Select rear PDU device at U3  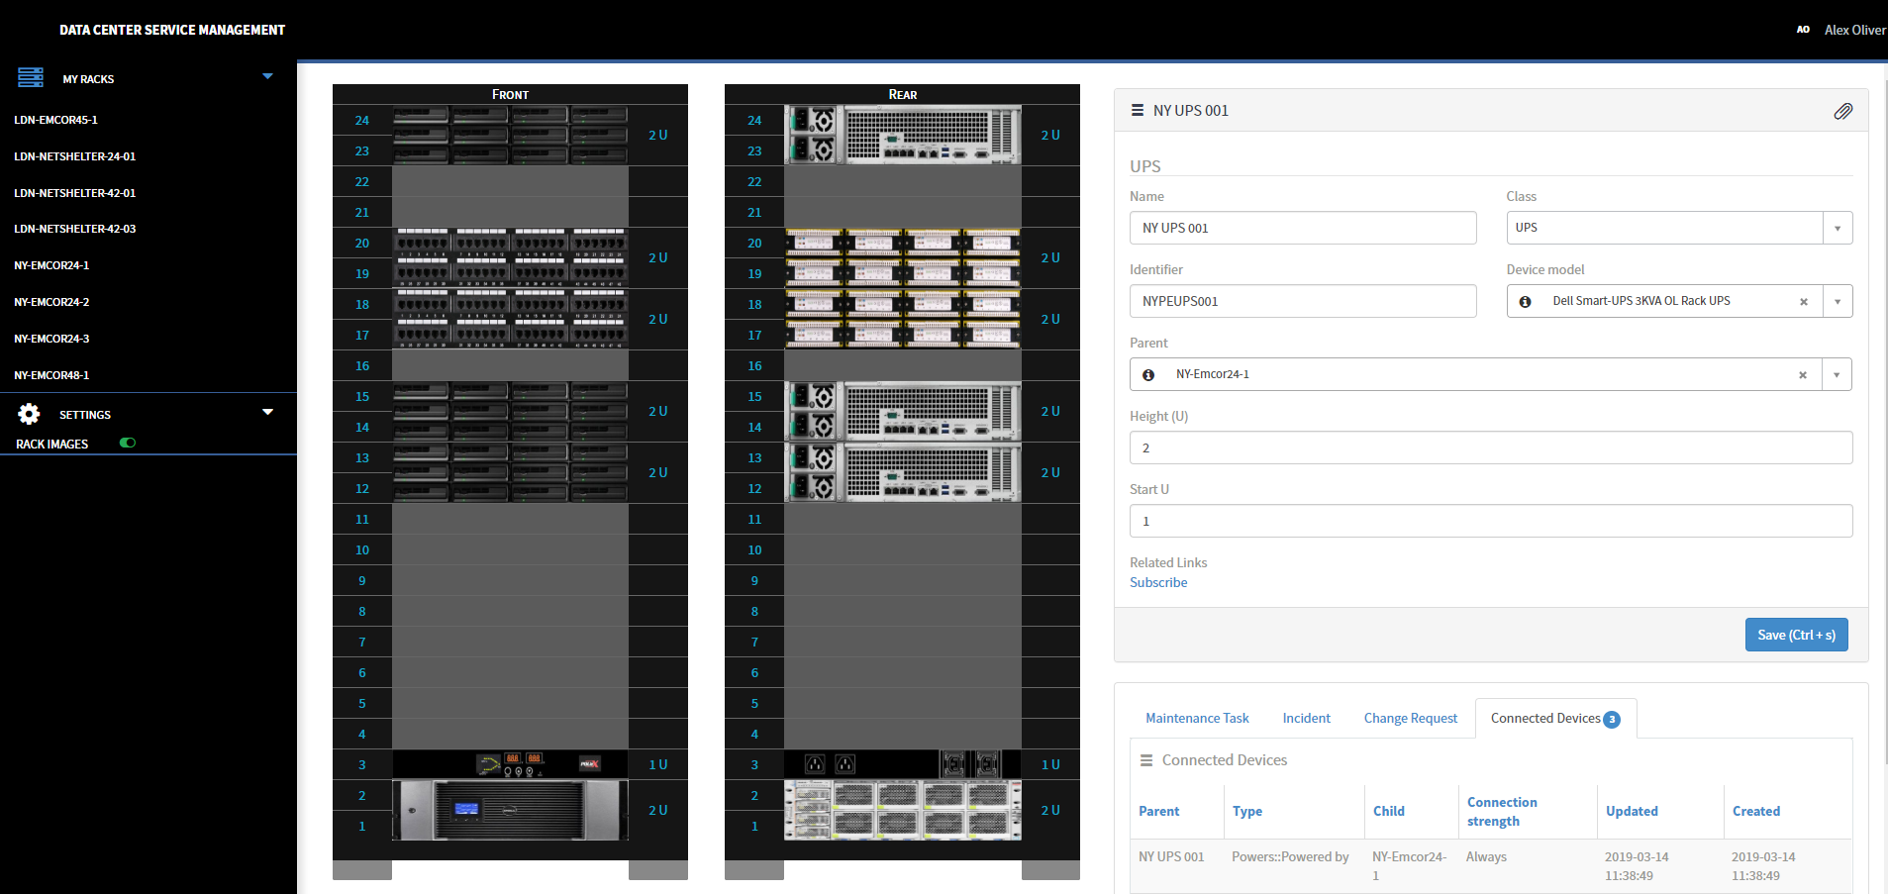[x=902, y=764]
